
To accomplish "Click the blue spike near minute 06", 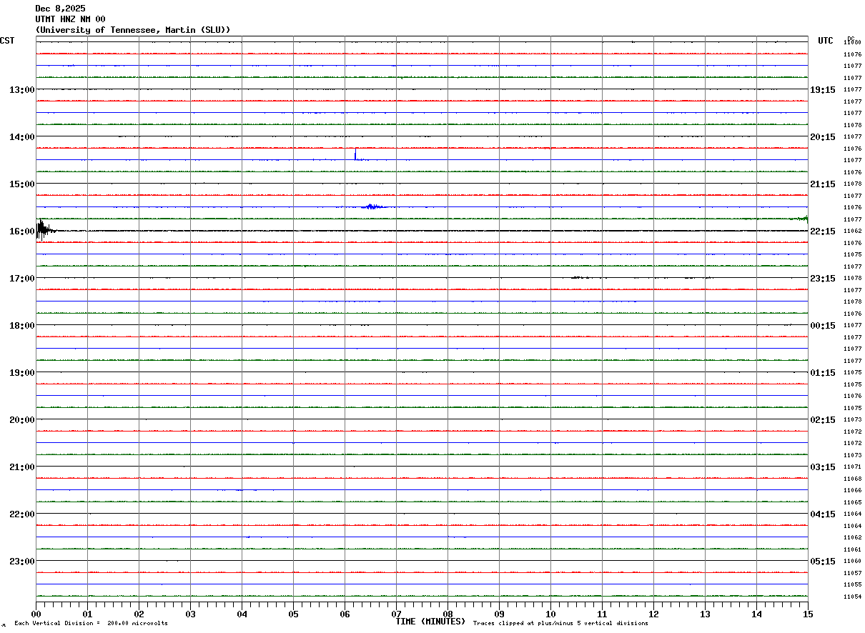I will (355, 154).
